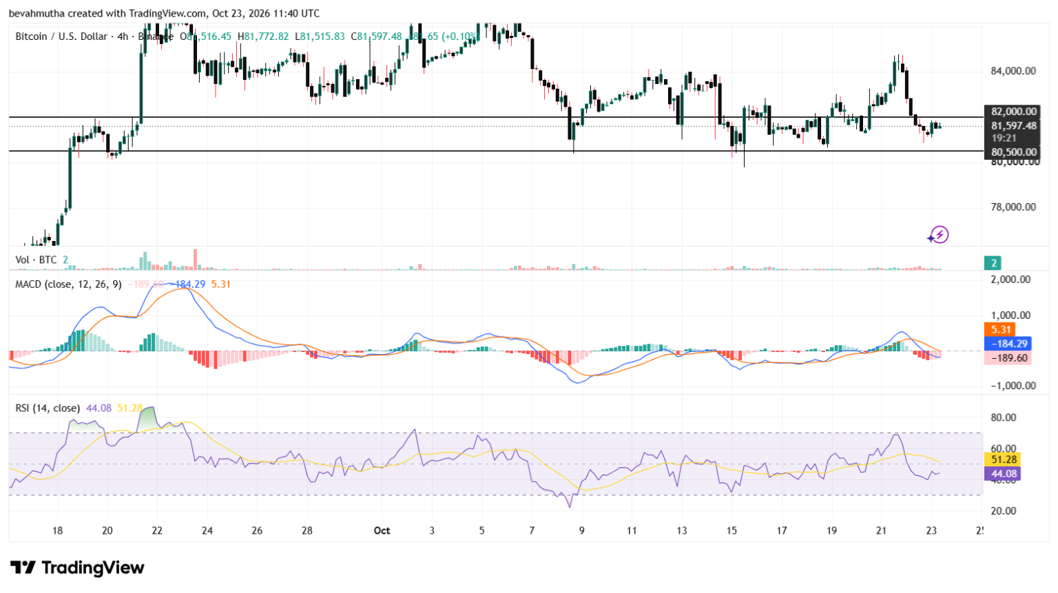Image resolution: width=1058 pixels, height=593 pixels.
Task: Click the green volume value tag on the axis
Action: (x=993, y=262)
